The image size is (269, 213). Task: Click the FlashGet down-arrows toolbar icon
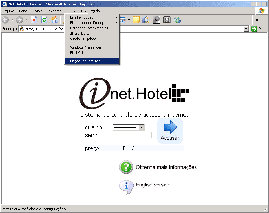(167, 20)
